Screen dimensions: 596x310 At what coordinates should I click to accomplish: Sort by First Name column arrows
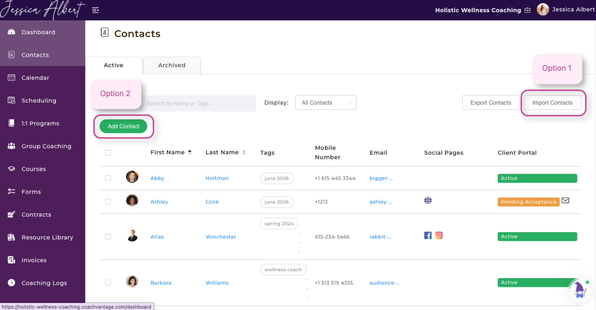point(190,152)
